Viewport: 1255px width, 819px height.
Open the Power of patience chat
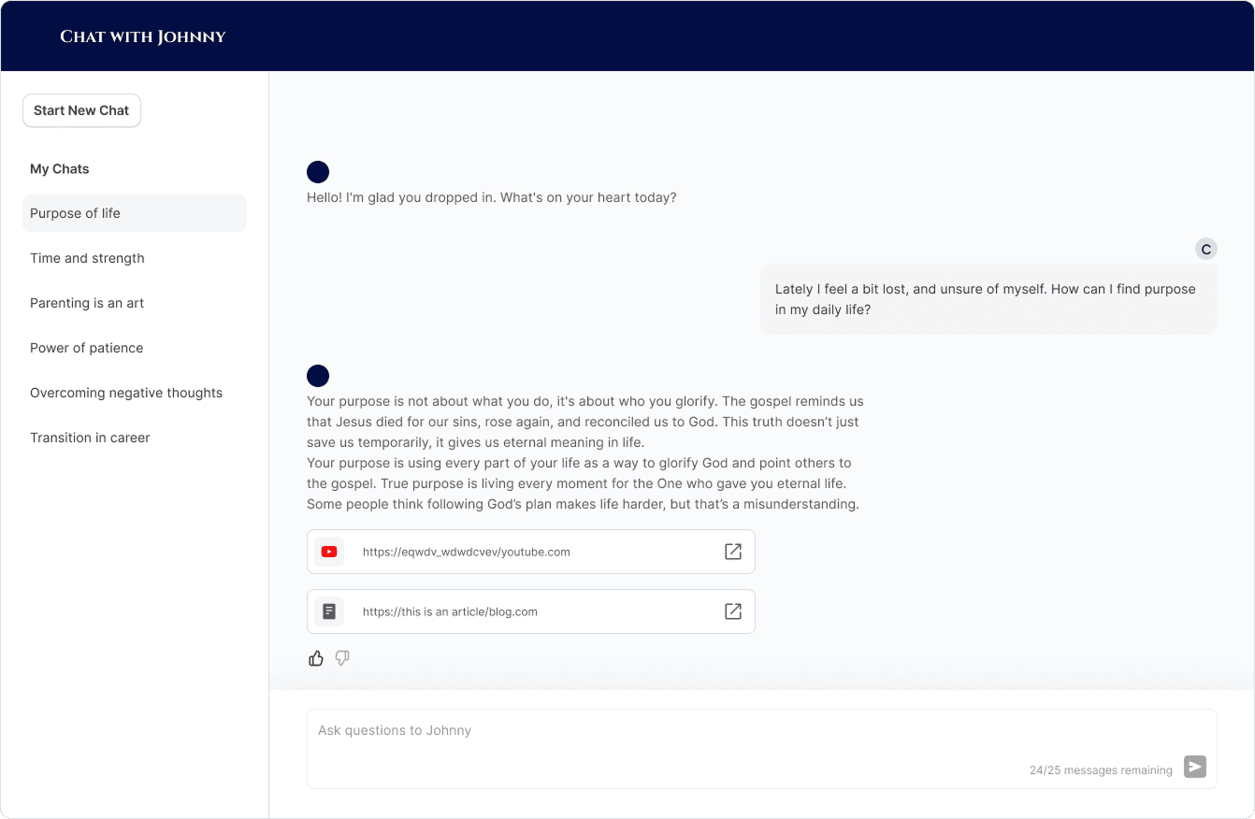pos(135,348)
